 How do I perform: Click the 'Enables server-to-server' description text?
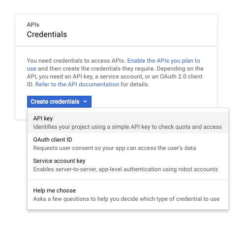[x=125, y=169]
